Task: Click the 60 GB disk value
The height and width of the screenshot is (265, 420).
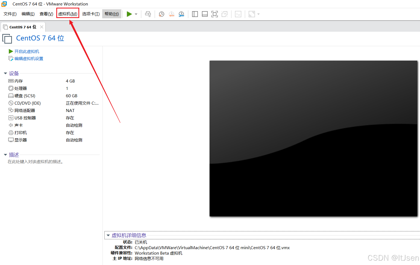Action: point(72,96)
